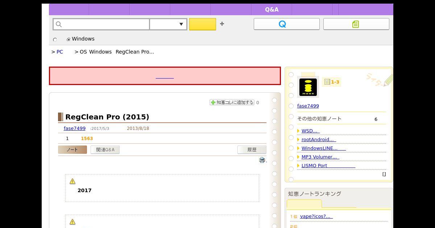This screenshot has height=228, width=435.
Task: Click the 1-3 note grade badge
Action: [331, 82]
